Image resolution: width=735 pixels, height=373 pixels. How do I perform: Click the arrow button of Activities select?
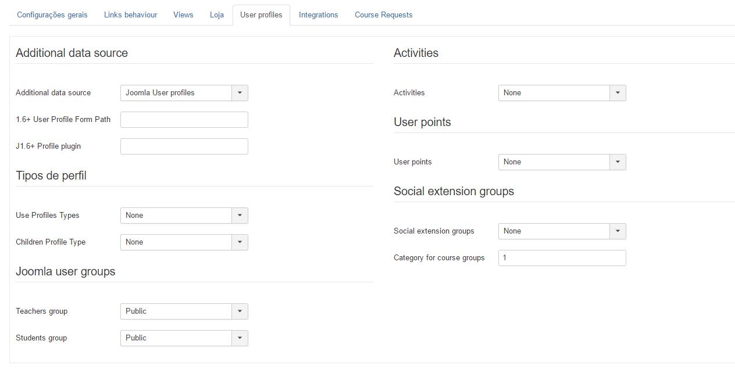(x=618, y=93)
